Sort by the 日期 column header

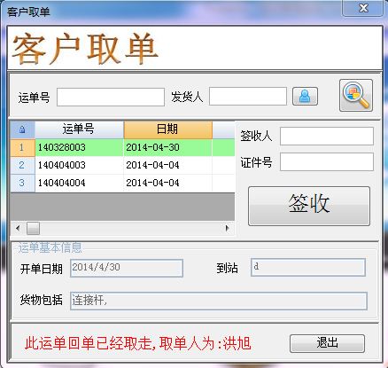coord(167,129)
